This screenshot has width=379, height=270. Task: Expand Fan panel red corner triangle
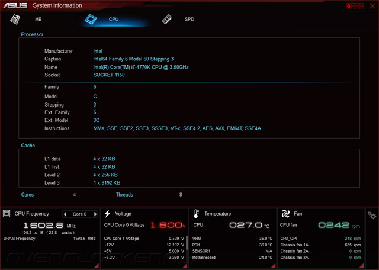click(362, 266)
